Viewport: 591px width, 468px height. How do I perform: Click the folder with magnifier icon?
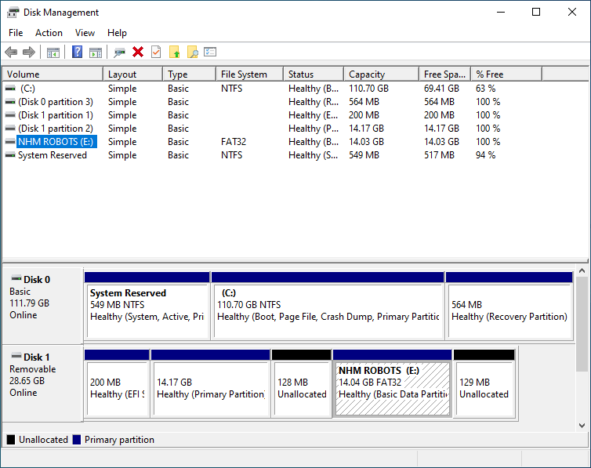[193, 52]
